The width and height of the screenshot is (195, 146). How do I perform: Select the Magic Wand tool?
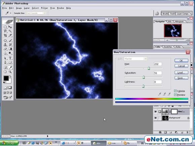click(10, 31)
